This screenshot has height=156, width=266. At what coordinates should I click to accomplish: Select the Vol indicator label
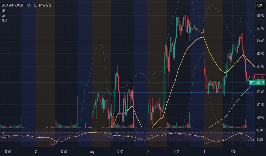[3, 16]
